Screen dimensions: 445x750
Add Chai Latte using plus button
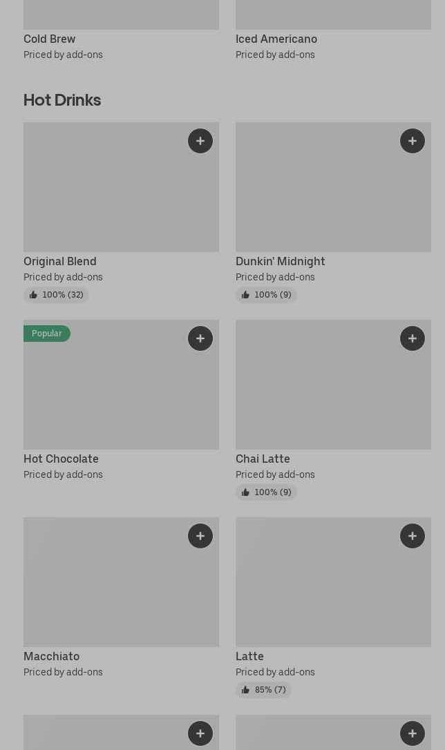click(413, 338)
